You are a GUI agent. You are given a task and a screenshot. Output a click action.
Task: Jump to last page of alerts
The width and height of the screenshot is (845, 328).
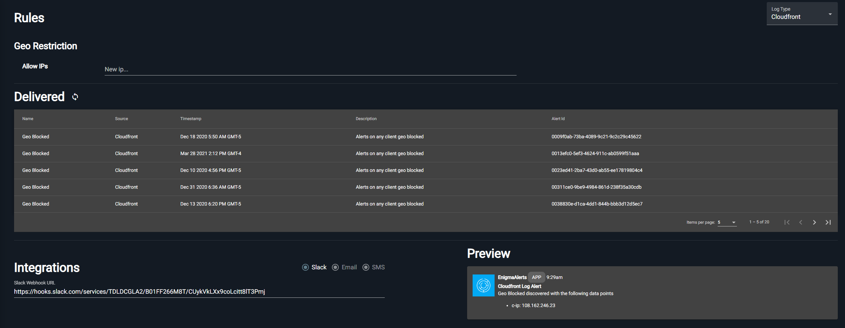pos(828,222)
